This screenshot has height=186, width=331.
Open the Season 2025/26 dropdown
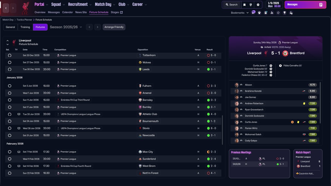pyautogui.click(x=66, y=27)
